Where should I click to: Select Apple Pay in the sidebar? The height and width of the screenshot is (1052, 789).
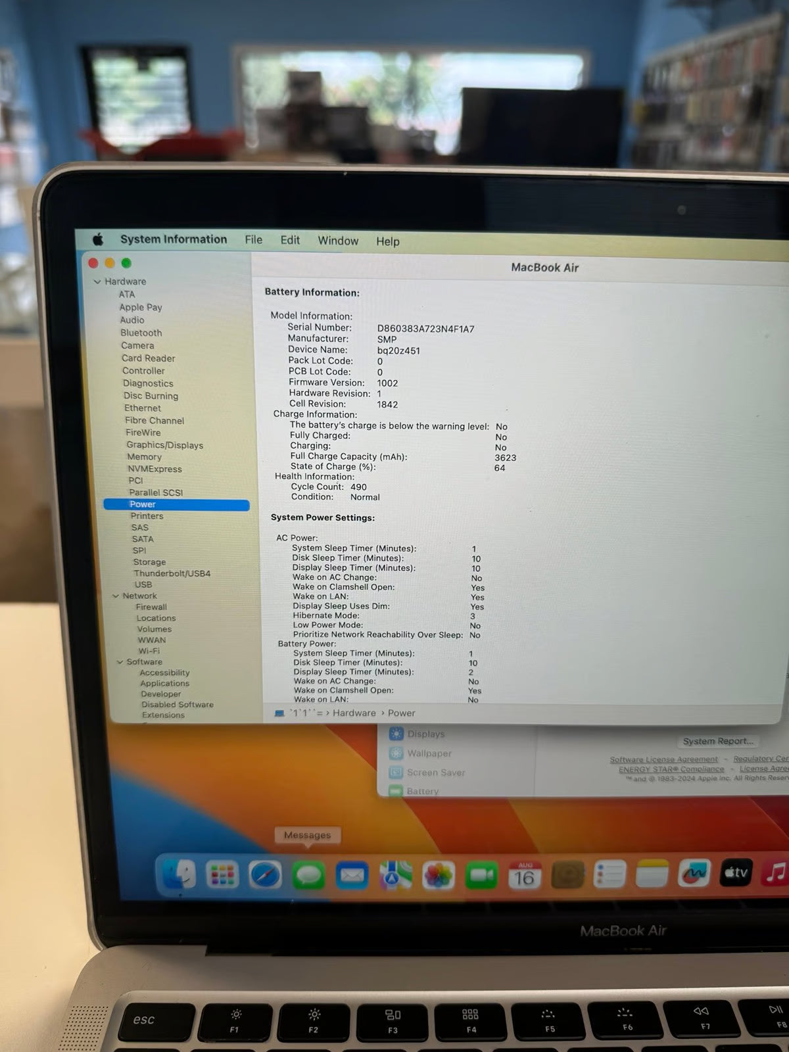[x=141, y=307]
